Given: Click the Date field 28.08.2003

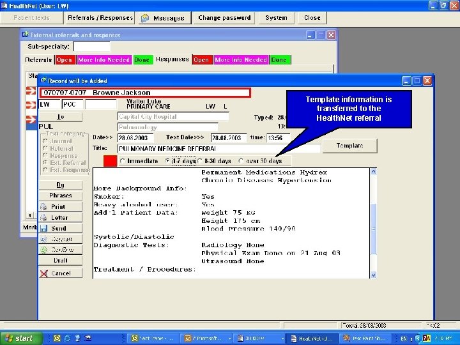Looking at the screenshot, I should tap(135, 137).
